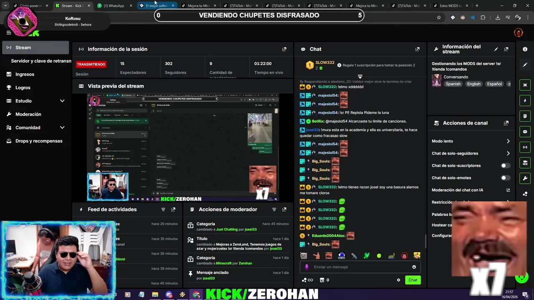The width and height of the screenshot is (534, 300).
Task: Open the info icon in the right sidebar
Action: [x=525, y=49]
